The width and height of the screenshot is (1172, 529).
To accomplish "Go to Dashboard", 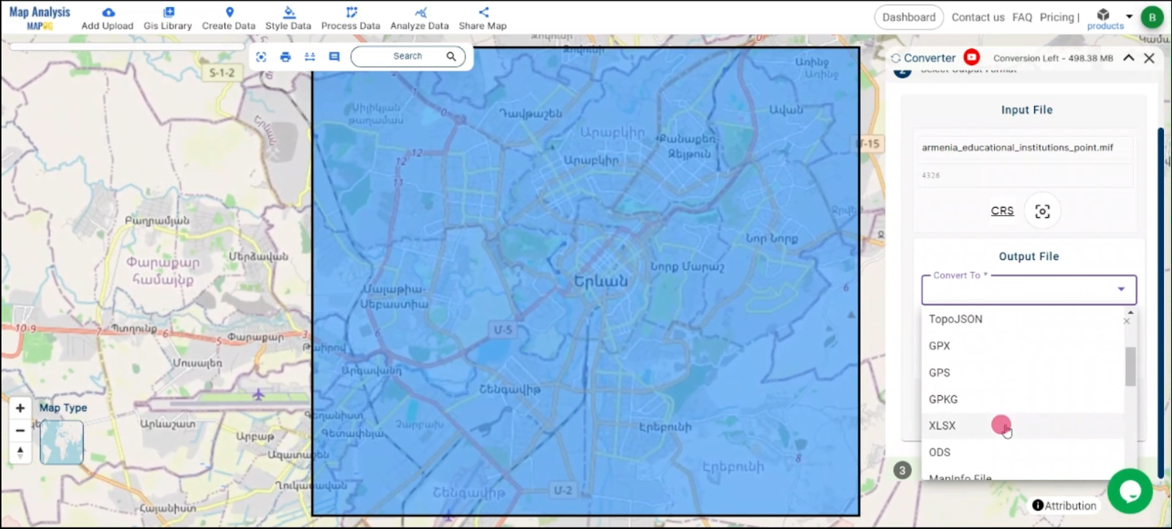I will pos(908,17).
